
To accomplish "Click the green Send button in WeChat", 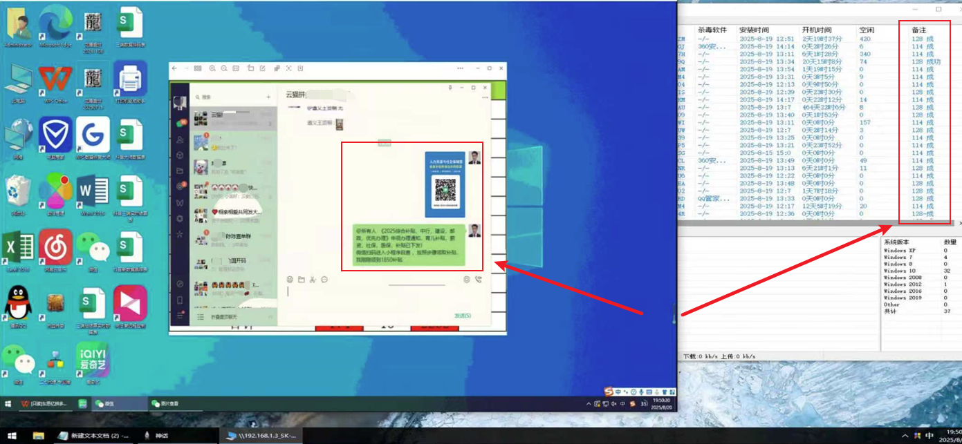I will point(463,316).
